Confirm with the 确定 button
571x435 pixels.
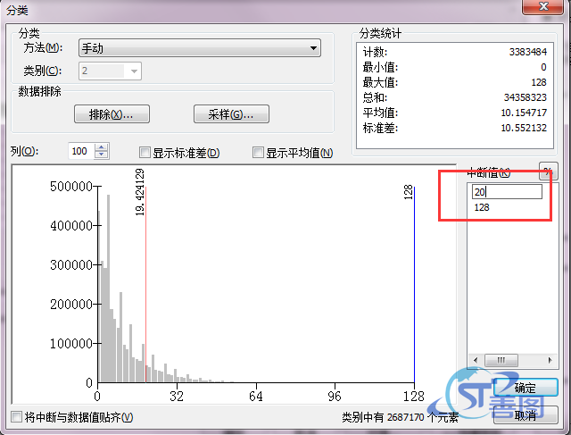(x=525, y=388)
